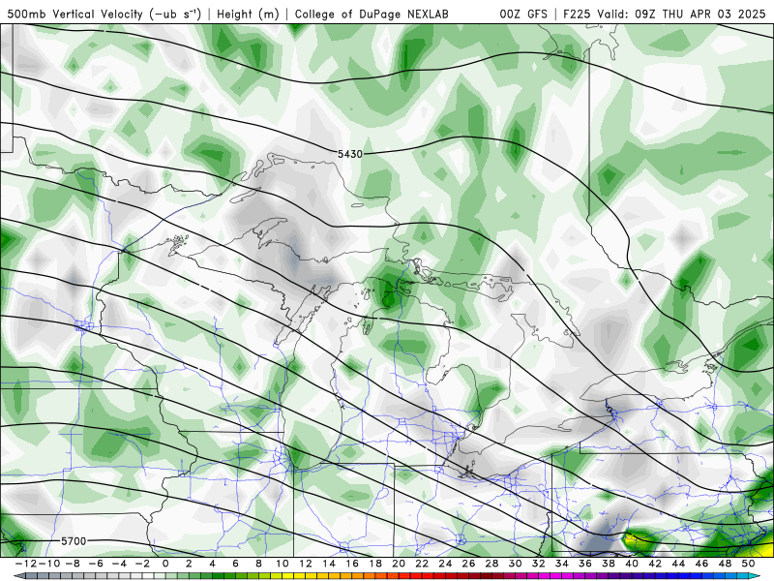Image resolution: width=774 pixels, height=581 pixels.
Task: Click the 26 value on the color scale
Action: pyautogui.click(x=468, y=564)
